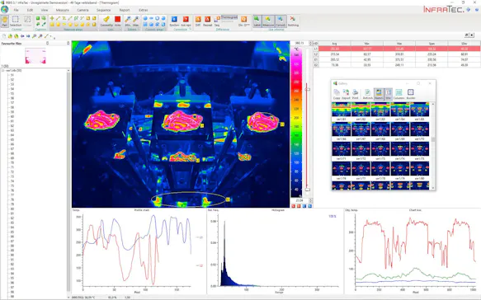481x300 pixels.
Task: Expand the Edit group dropdown arrow
Action: point(120,30)
